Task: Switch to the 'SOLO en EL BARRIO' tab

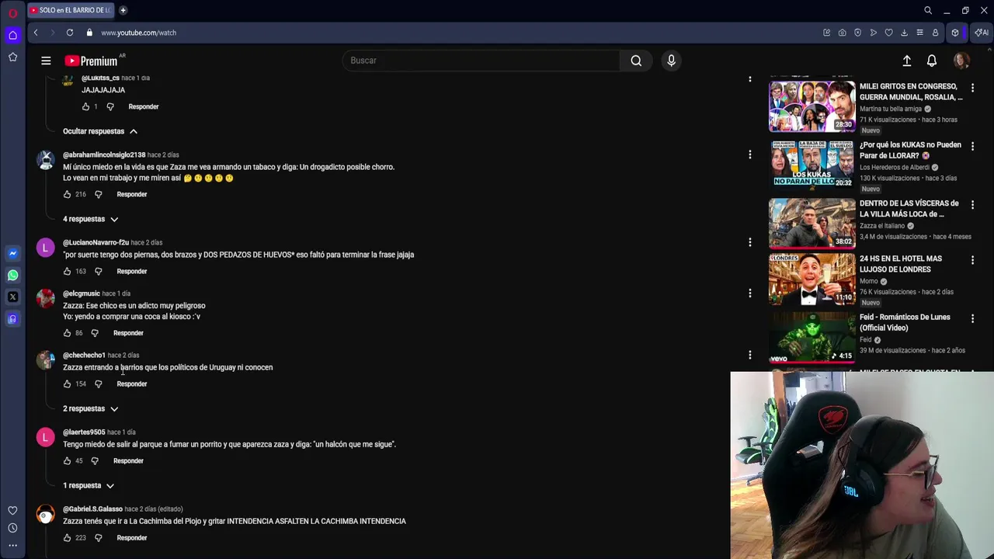Action: click(x=71, y=10)
